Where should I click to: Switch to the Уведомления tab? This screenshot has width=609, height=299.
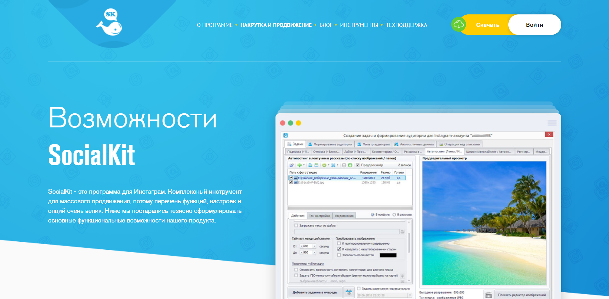click(344, 216)
